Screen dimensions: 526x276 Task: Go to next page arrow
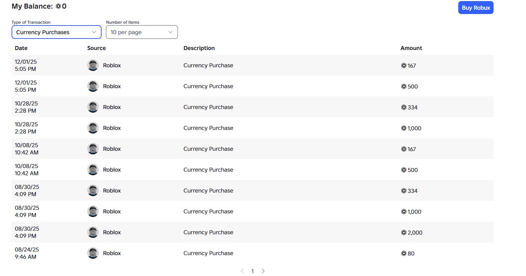click(263, 271)
